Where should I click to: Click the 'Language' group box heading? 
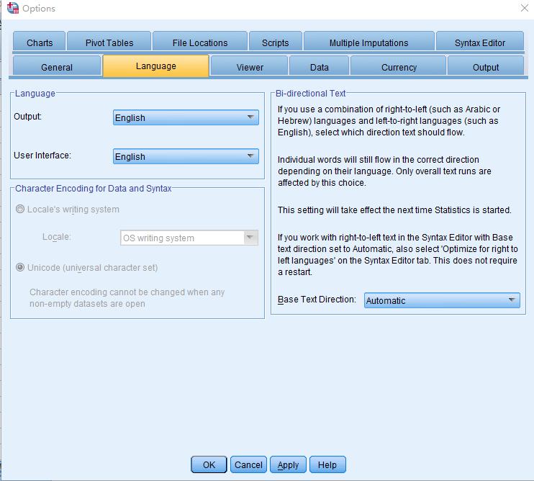pyautogui.click(x=35, y=94)
